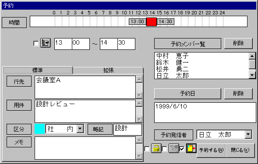Click the 用件 text area containing 設計レビュー
258x164 pixels.
point(85,111)
